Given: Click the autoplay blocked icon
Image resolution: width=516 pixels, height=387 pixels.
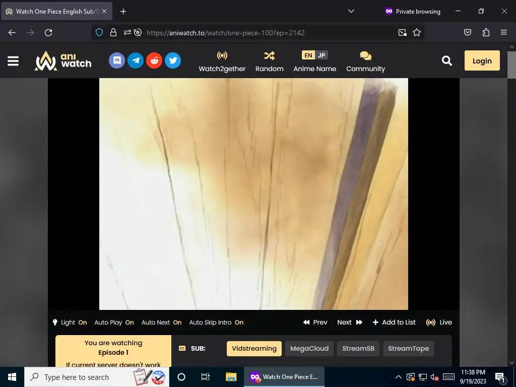Looking at the screenshot, I should tap(138, 33).
